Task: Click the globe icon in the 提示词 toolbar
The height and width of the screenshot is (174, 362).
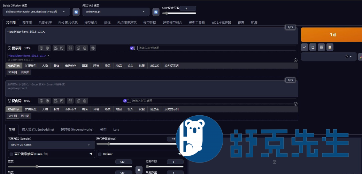Action: [41, 48]
